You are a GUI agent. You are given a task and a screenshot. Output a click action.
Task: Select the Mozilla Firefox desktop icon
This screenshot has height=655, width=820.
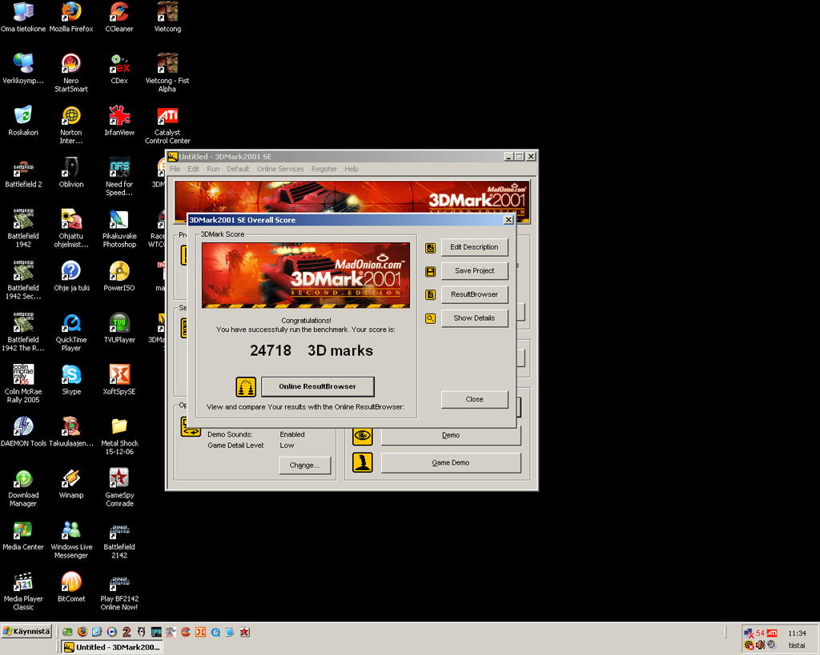(x=71, y=13)
